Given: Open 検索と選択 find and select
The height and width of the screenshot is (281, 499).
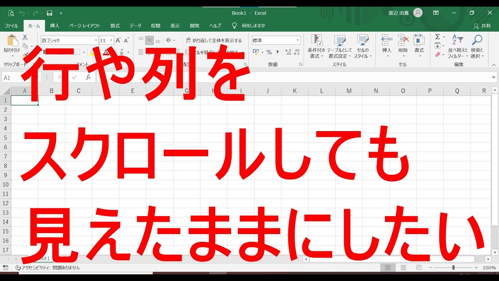Looking at the screenshot, I should coord(477,46).
